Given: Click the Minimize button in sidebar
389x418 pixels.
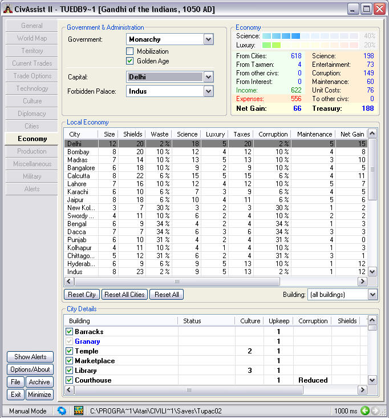Looking at the screenshot, I should pyautogui.click(x=39, y=395).
